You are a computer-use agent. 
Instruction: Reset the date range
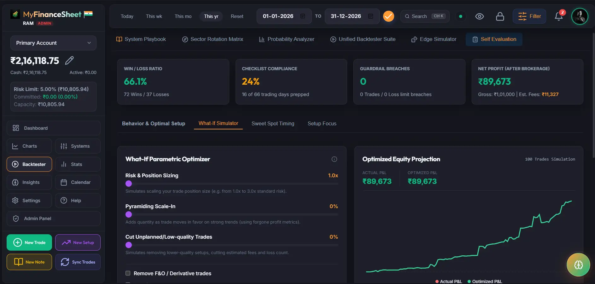coord(237,16)
